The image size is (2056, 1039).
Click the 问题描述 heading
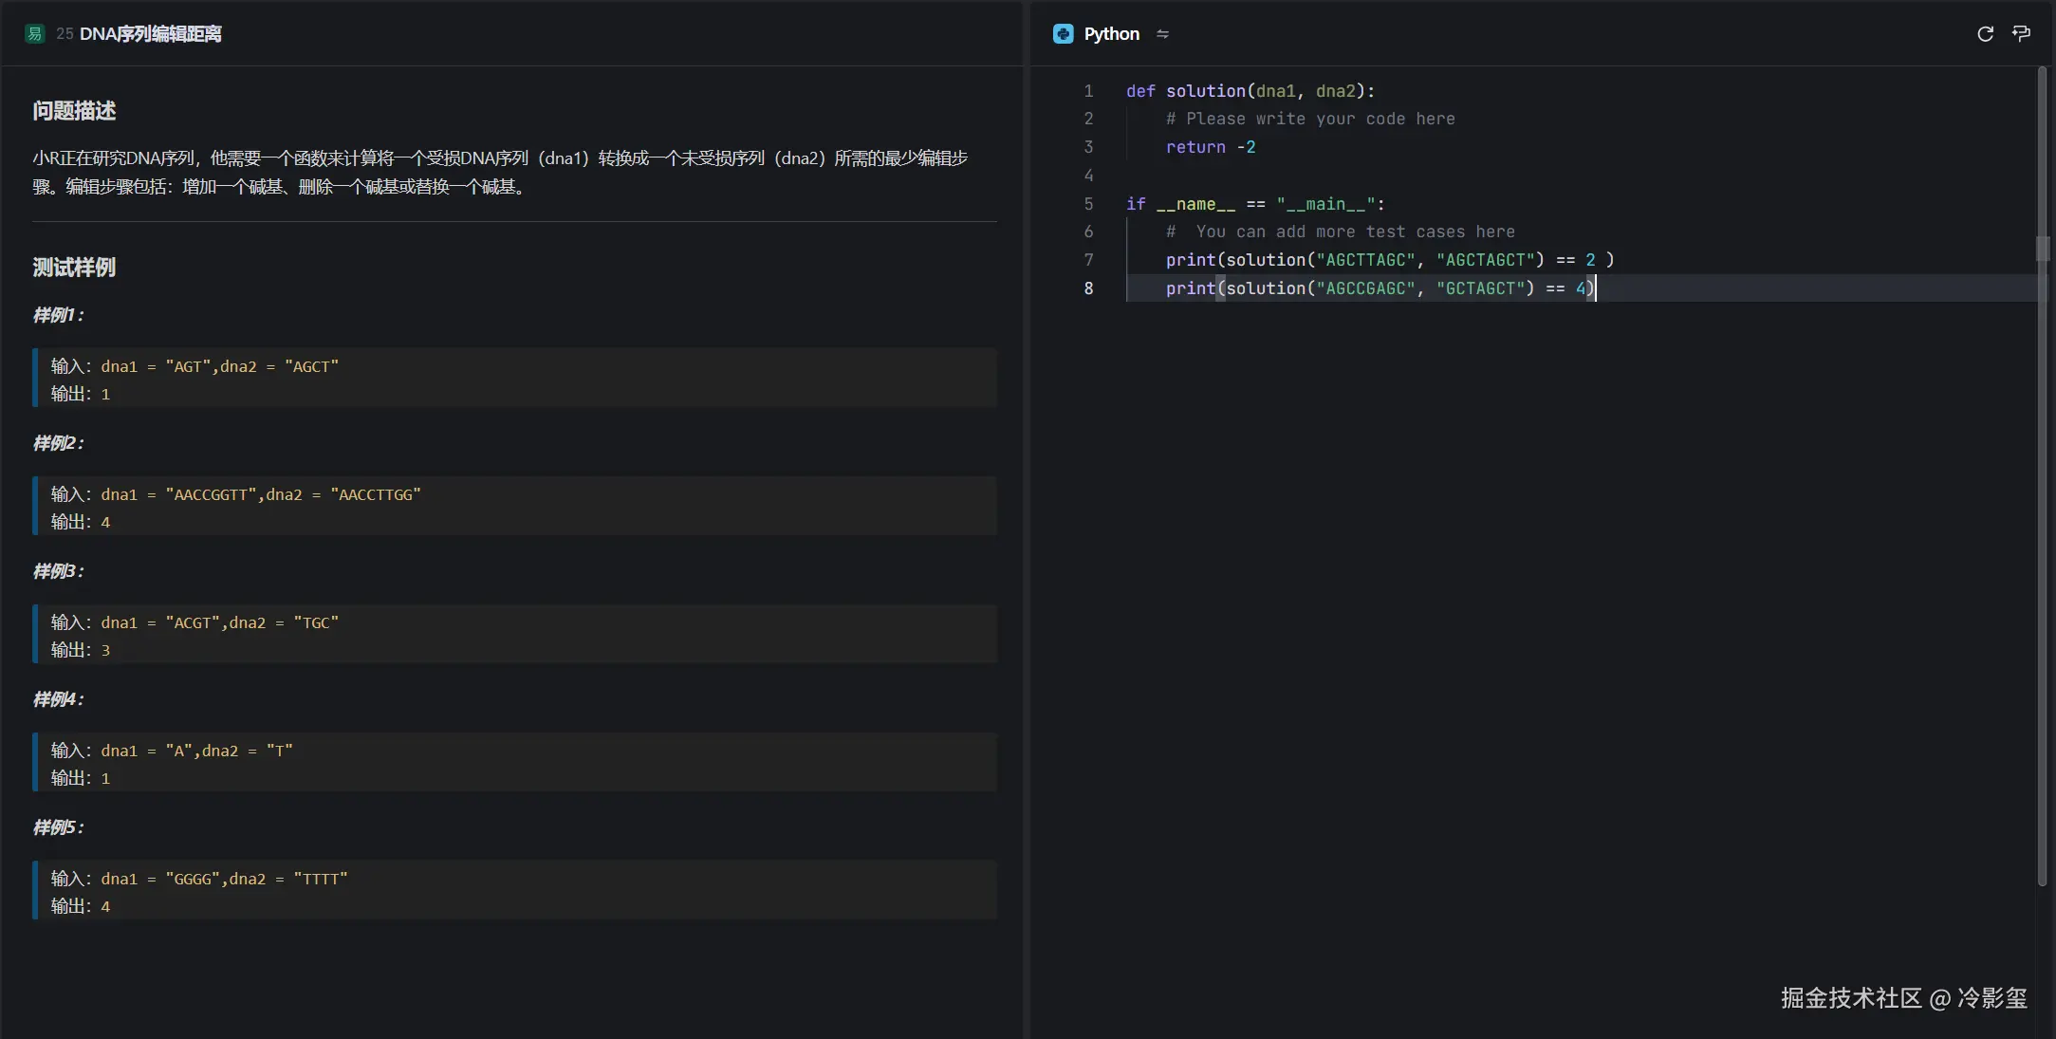click(x=74, y=111)
